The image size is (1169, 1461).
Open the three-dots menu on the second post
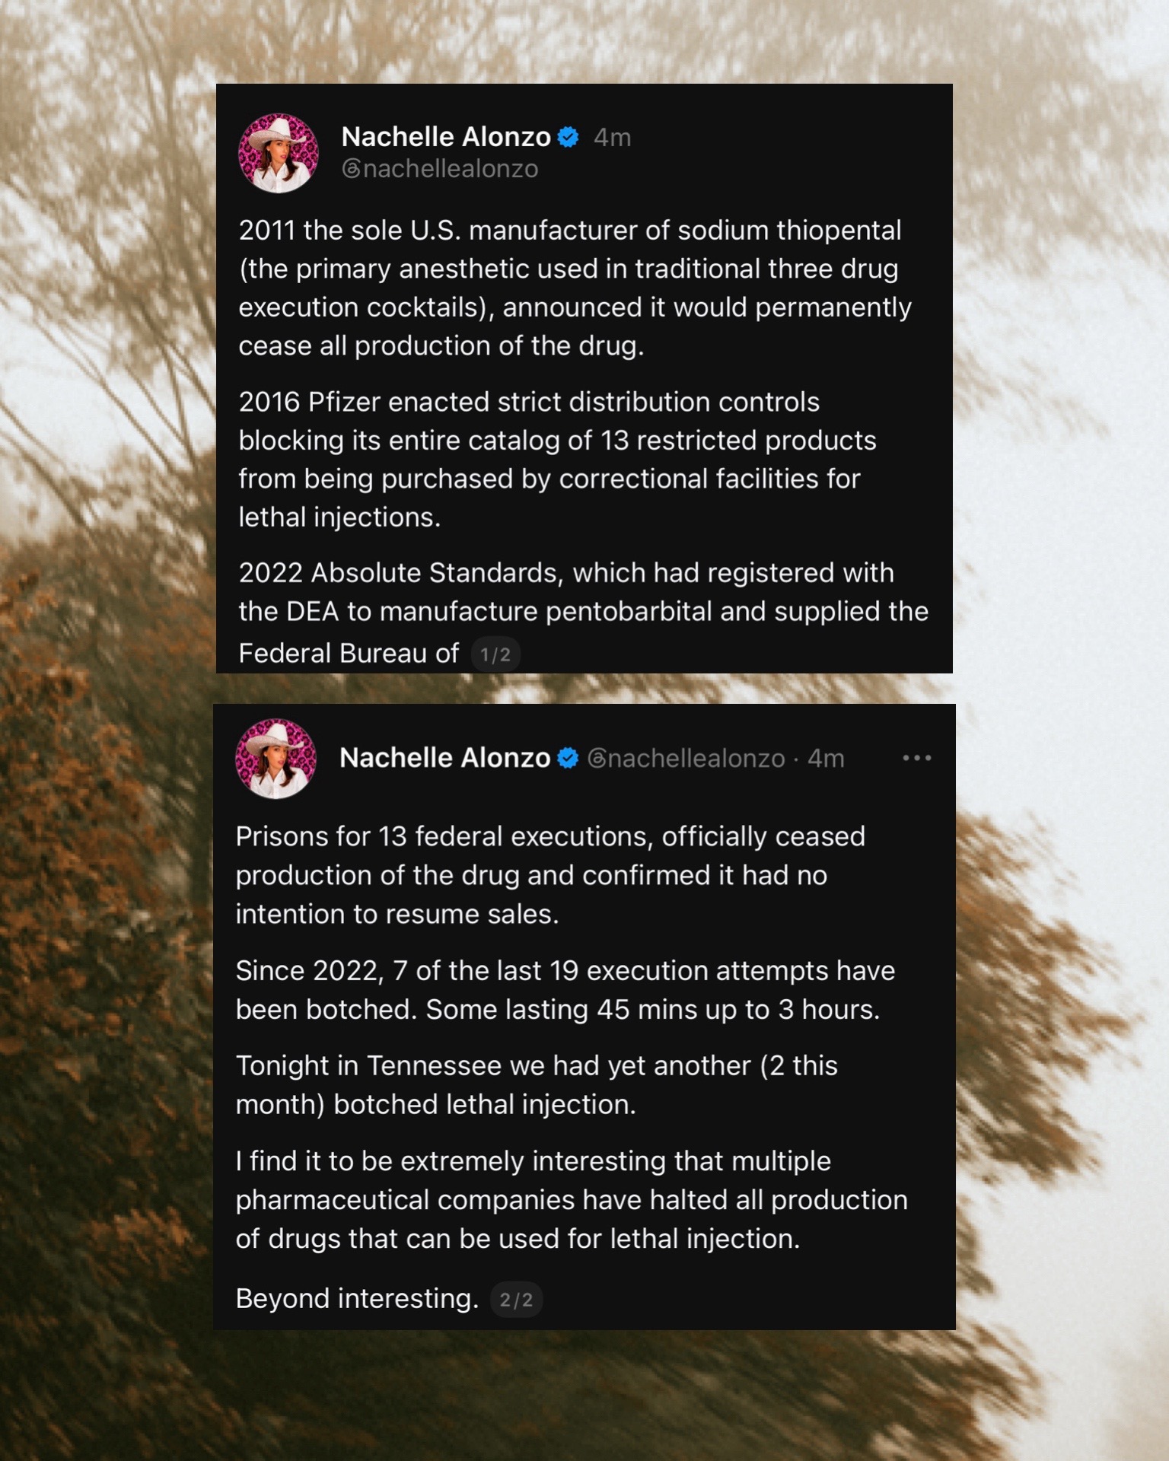(916, 758)
